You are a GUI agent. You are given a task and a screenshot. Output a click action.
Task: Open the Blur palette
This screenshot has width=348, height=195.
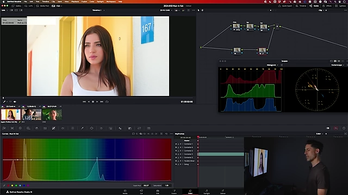[x=120, y=128]
